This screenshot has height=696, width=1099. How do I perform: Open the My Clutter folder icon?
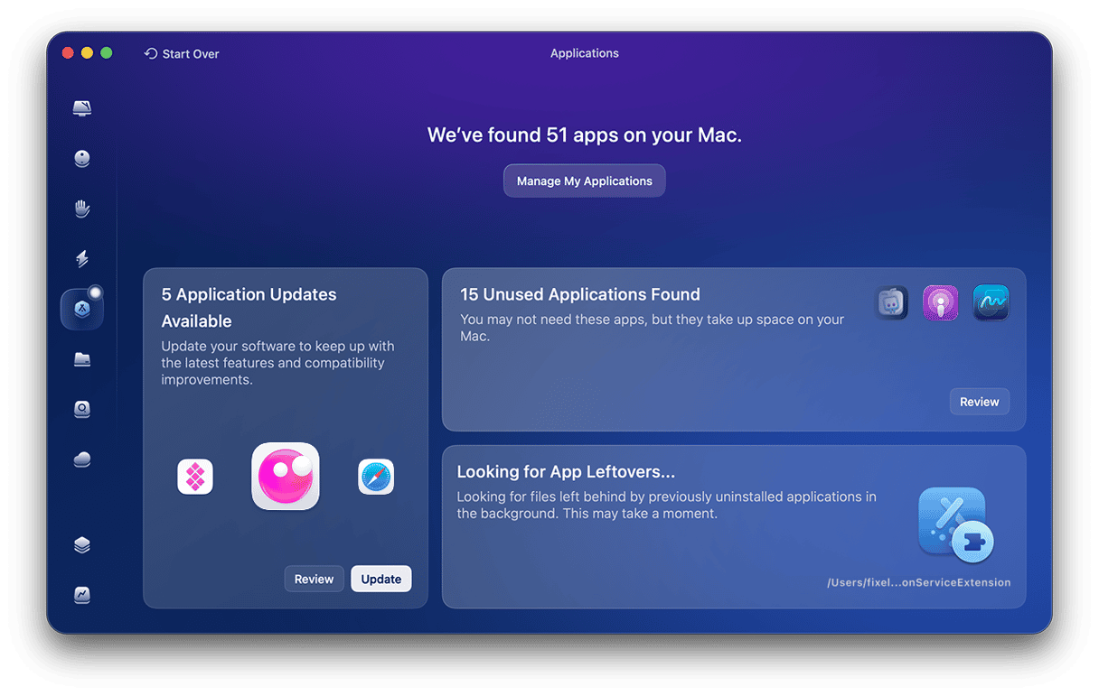click(82, 359)
